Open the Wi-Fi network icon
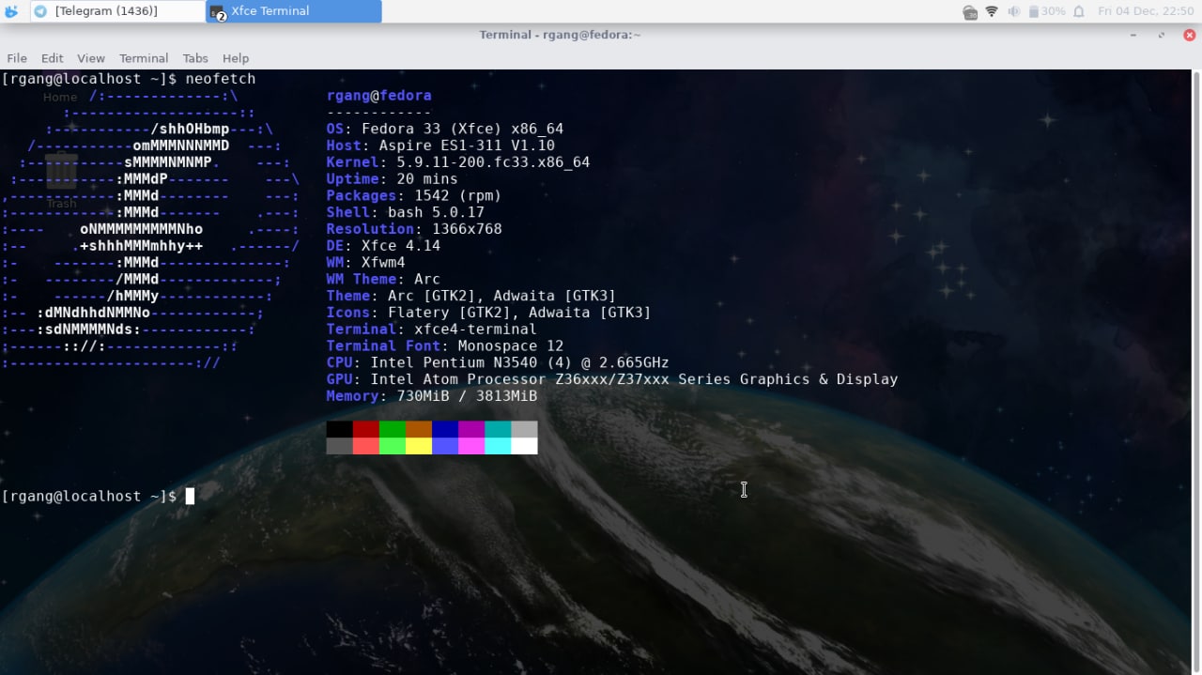Screen dimensions: 1202x675 tap(992, 11)
